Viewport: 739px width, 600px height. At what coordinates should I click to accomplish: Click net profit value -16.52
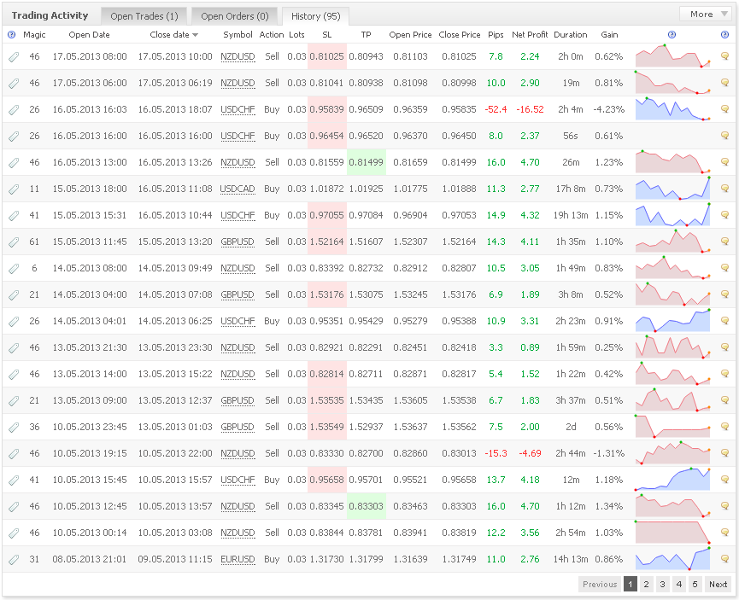pos(530,109)
